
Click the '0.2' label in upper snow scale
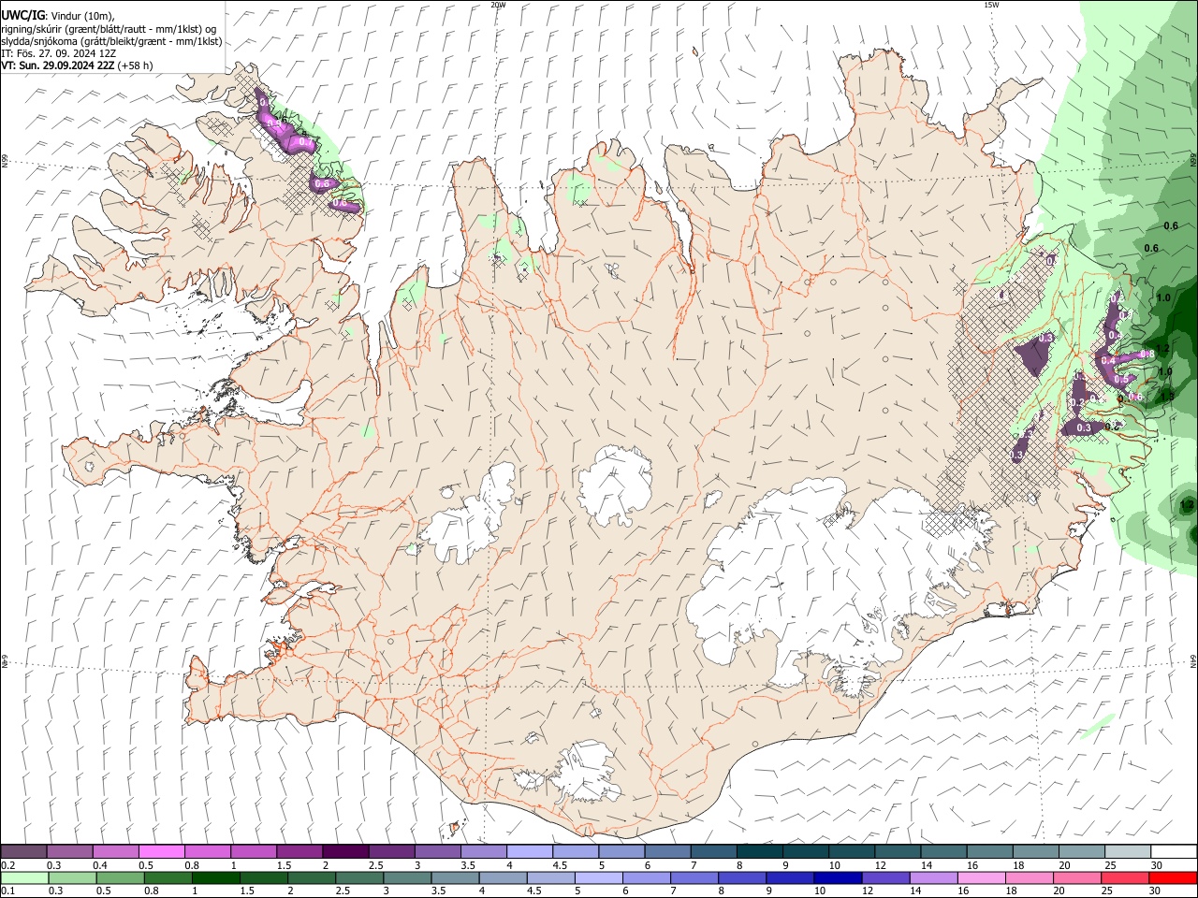[x=8, y=865]
